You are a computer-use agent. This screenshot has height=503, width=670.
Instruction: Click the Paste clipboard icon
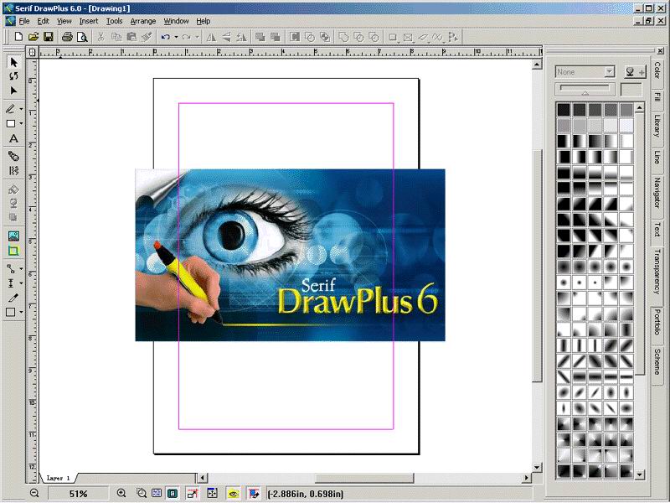[x=131, y=37]
